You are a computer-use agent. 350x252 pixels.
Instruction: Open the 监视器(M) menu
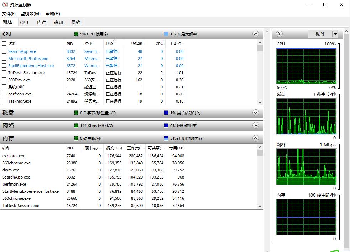tap(30, 14)
